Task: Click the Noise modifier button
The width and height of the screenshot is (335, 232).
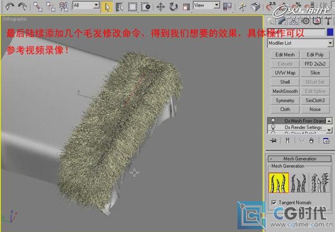Action: point(315,110)
